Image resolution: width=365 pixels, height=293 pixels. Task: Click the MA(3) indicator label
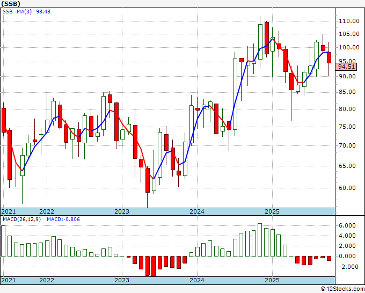pyautogui.click(x=24, y=12)
